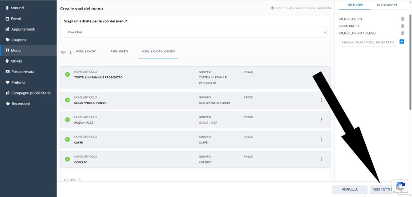Viewport: 412px width, 197px height.
Task: Open three-dot options for Caffè item
Action: click(x=321, y=140)
